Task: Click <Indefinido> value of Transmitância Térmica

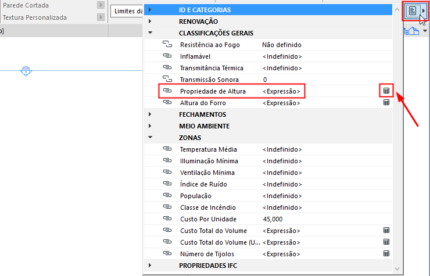Action: pyautogui.click(x=282, y=68)
